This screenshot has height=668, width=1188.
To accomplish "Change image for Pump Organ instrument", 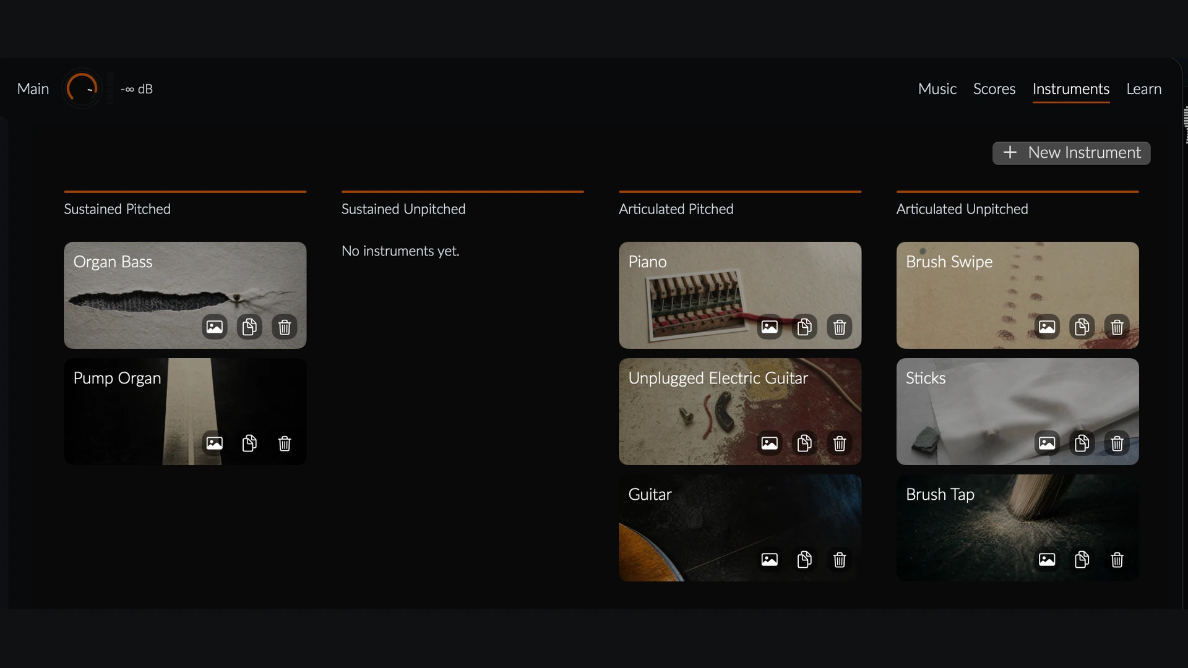I will (x=214, y=443).
